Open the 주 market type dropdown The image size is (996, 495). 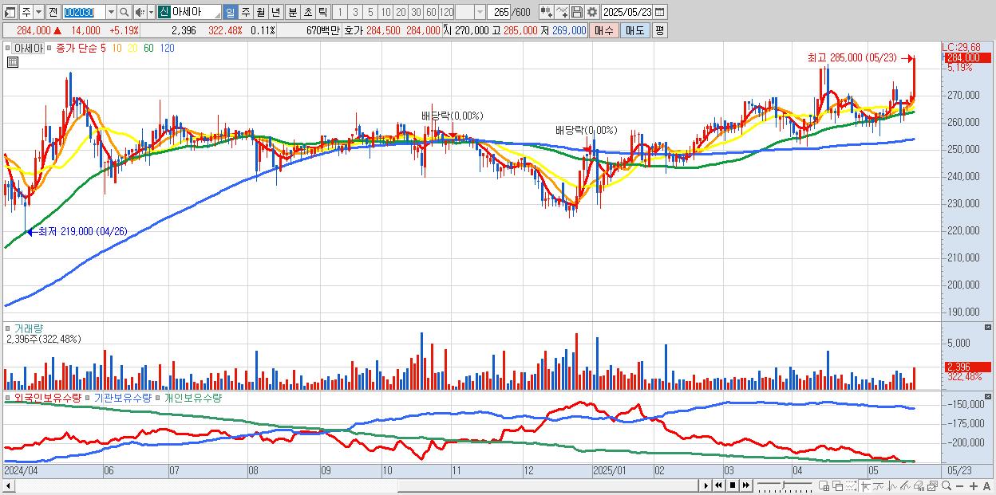point(38,12)
